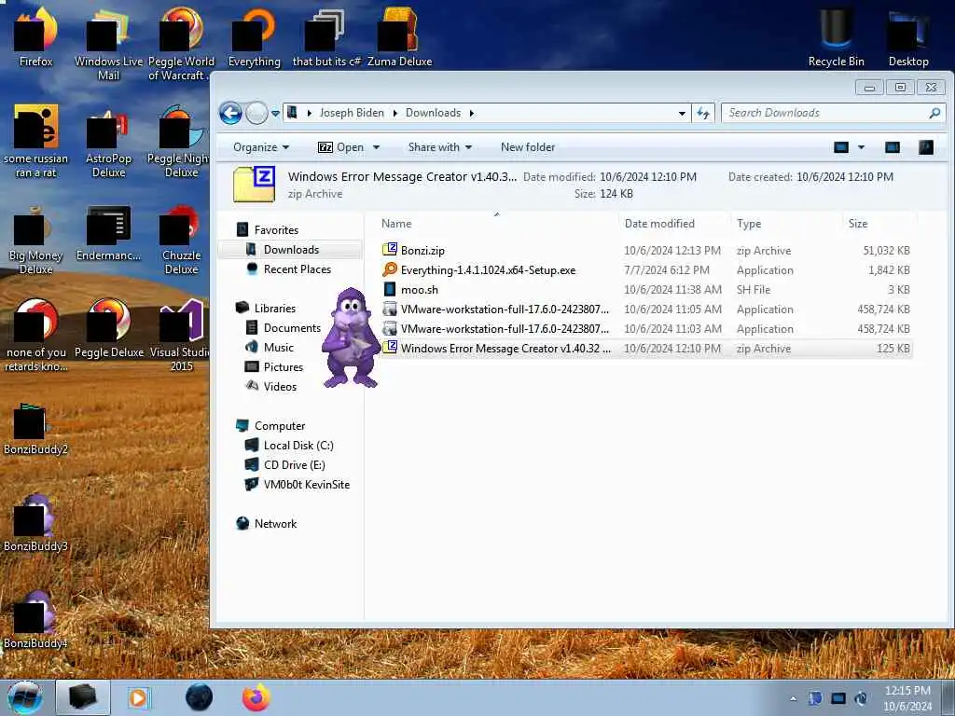This screenshot has height=716, width=955.
Task: Click the search magnifier icon
Action: coord(934,113)
